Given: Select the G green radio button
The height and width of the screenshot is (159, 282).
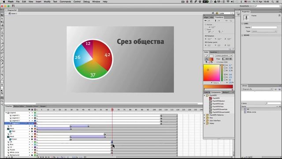Looking at the screenshot, I should pyautogui.click(x=225, y=77).
